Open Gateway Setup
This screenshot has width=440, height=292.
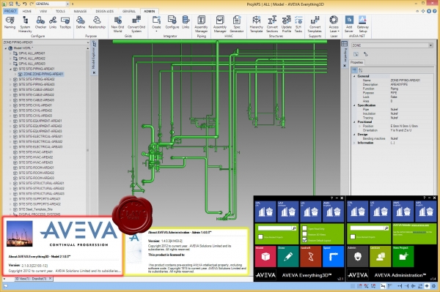(x=362, y=24)
